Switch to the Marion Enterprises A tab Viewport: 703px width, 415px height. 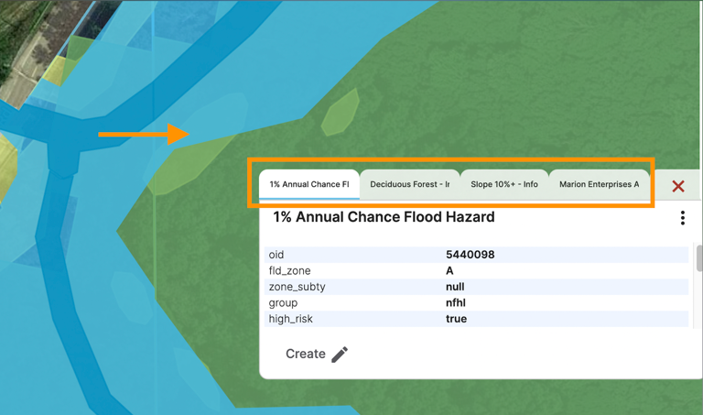pos(599,184)
